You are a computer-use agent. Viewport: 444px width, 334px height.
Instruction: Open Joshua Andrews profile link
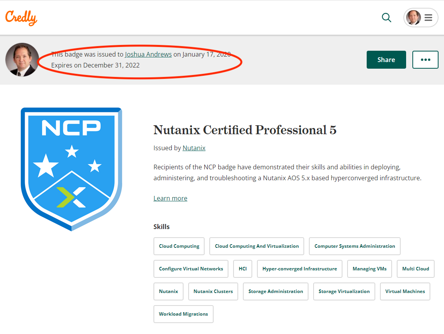tap(148, 54)
